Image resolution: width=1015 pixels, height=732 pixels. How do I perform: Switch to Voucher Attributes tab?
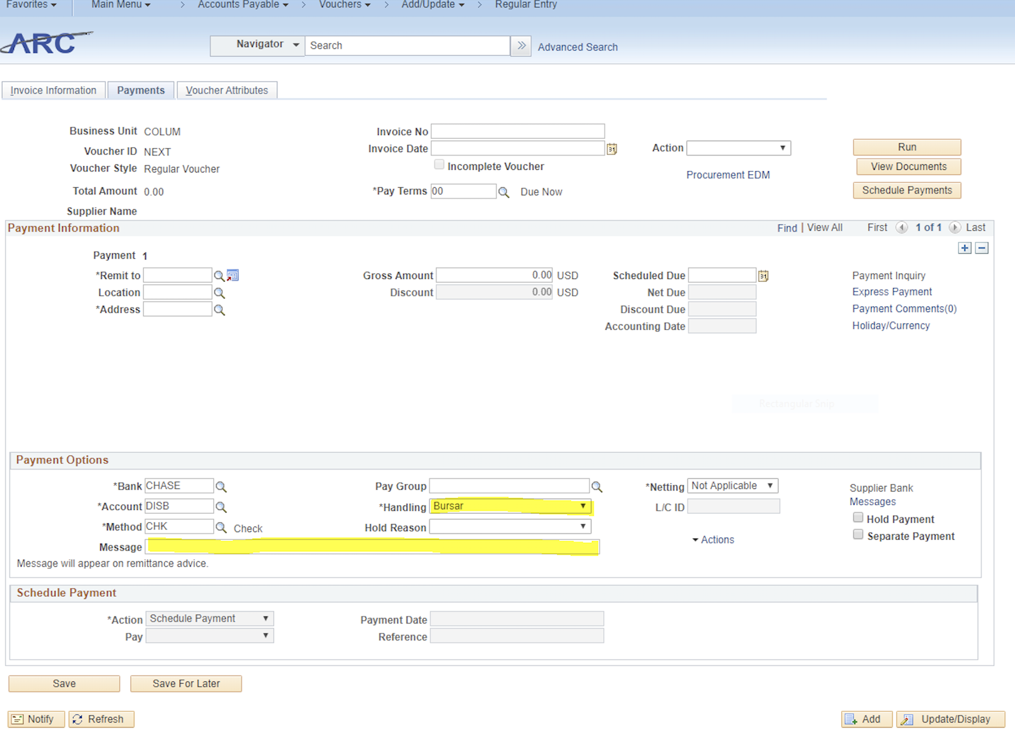click(x=227, y=91)
